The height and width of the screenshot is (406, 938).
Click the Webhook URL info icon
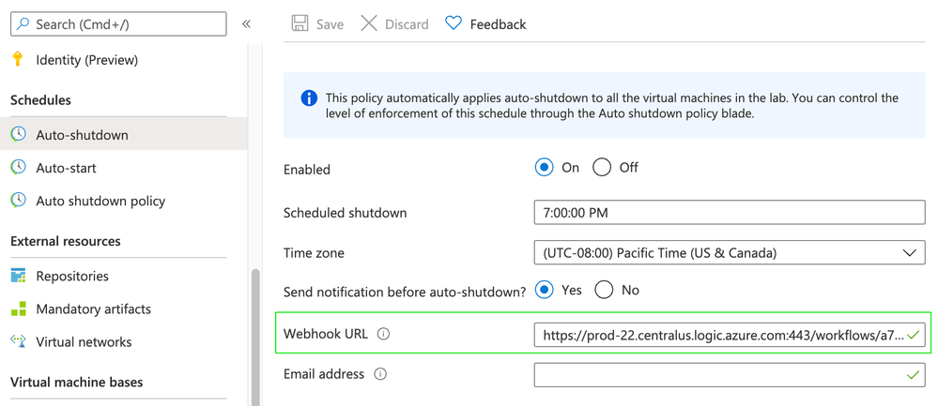pyautogui.click(x=383, y=334)
